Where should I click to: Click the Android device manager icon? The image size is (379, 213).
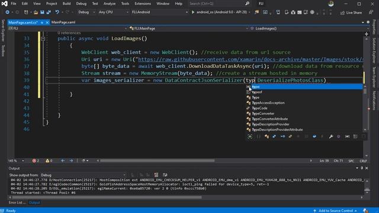pyautogui.click(x=287, y=12)
